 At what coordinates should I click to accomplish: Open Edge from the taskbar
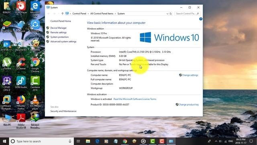pos(97,141)
